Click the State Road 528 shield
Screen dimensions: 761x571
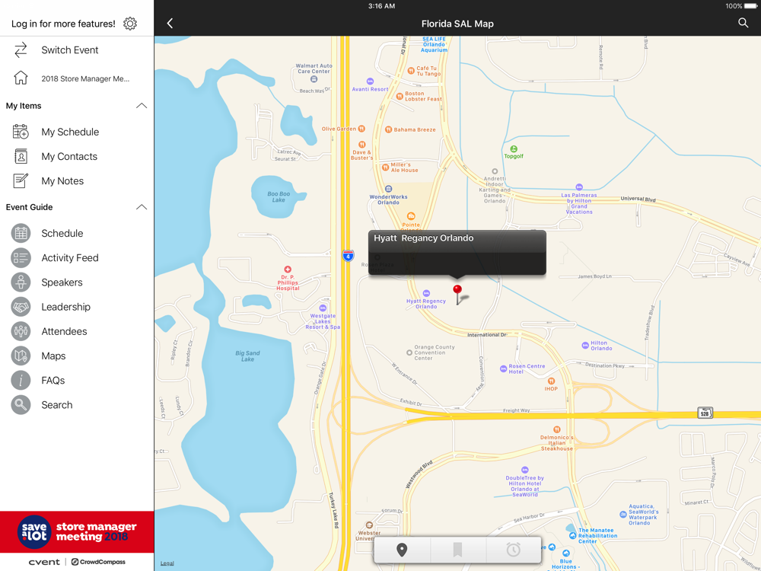tap(705, 413)
